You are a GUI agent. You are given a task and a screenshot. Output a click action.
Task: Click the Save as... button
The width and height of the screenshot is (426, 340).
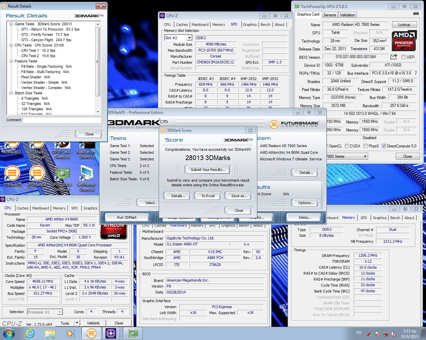[239, 196]
